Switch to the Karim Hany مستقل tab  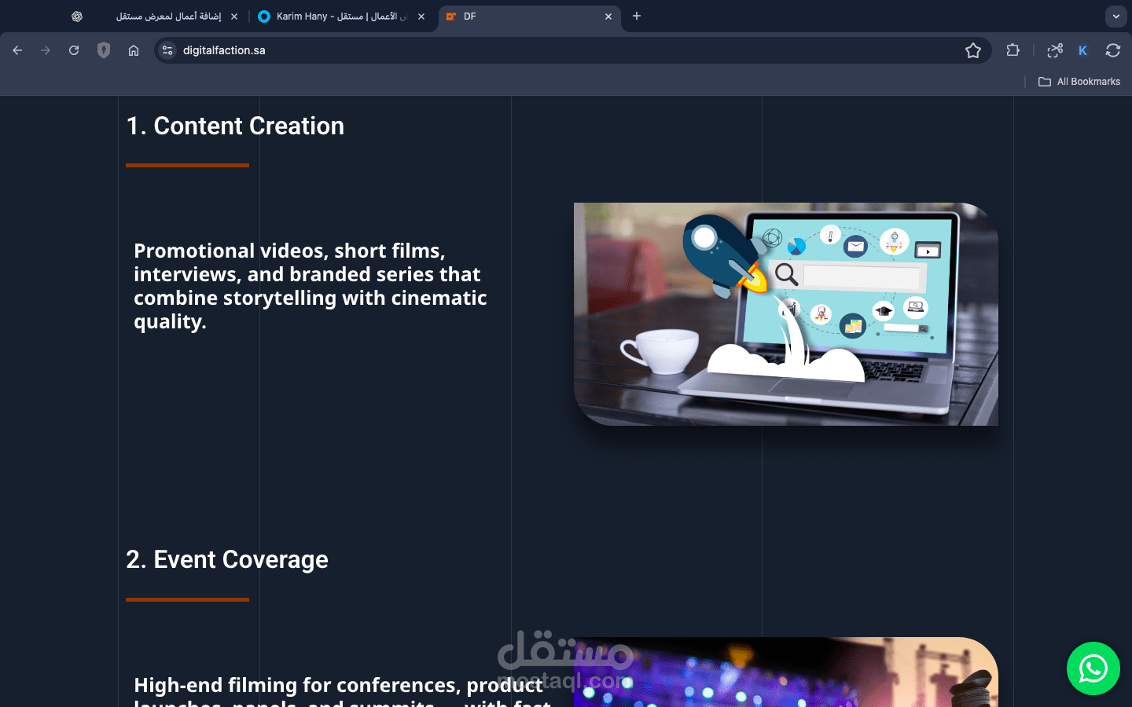coord(341,16)
